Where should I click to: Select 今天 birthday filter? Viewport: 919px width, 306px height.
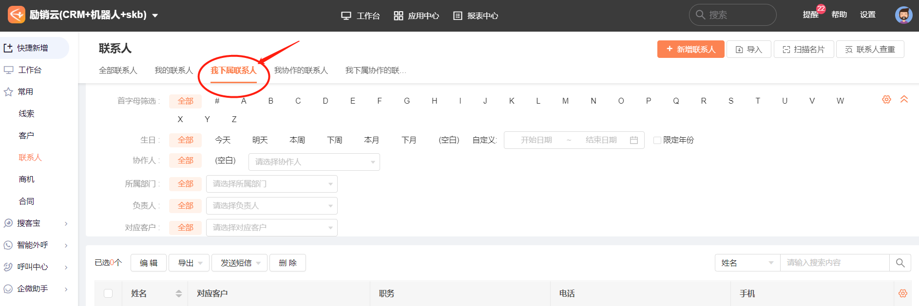click(223, 140)
